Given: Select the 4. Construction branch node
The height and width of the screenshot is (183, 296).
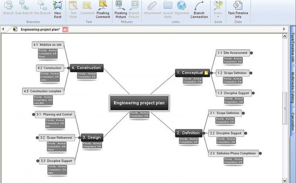Looking at the screenshot, I should coord(87,68).
